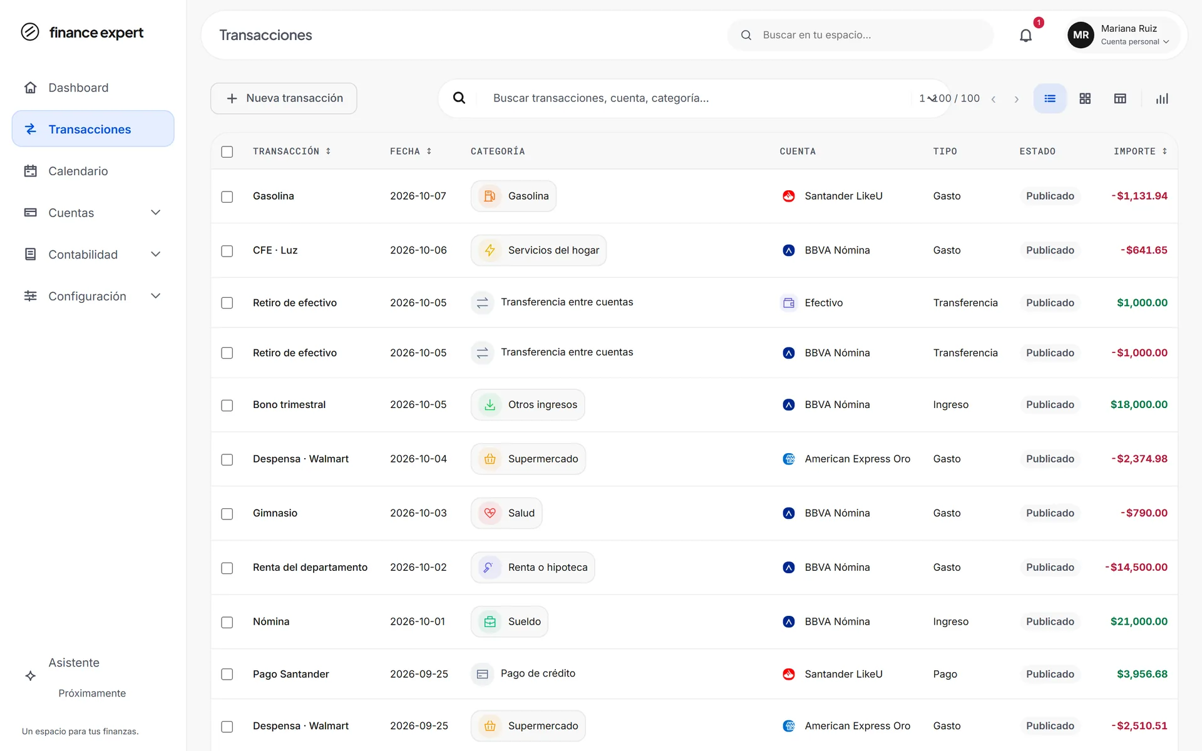The height and width of the screenshot is (751, 1202).
Task: Check the Gimnasio row checkbox
Action: click(227, 514)
